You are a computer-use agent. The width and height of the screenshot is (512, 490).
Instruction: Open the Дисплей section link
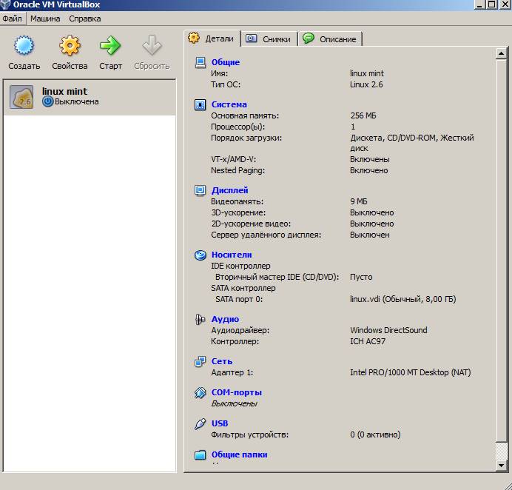229,190
